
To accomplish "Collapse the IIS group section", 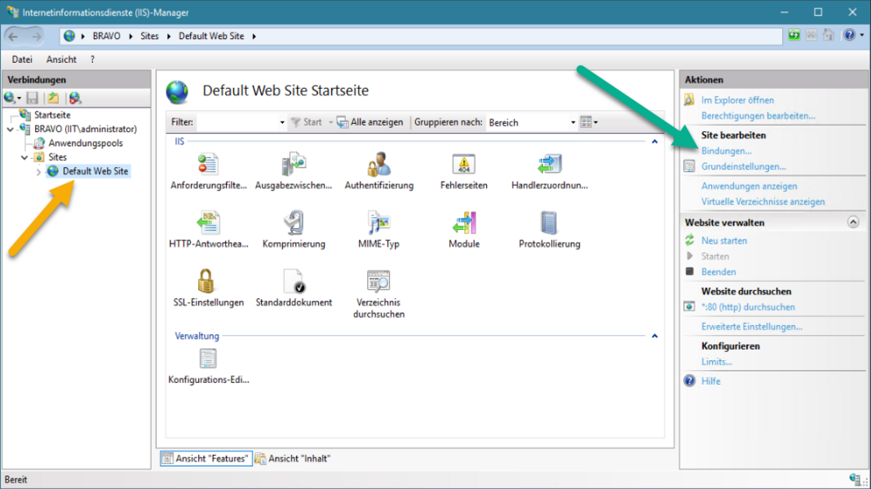I will tap(654, 142).
